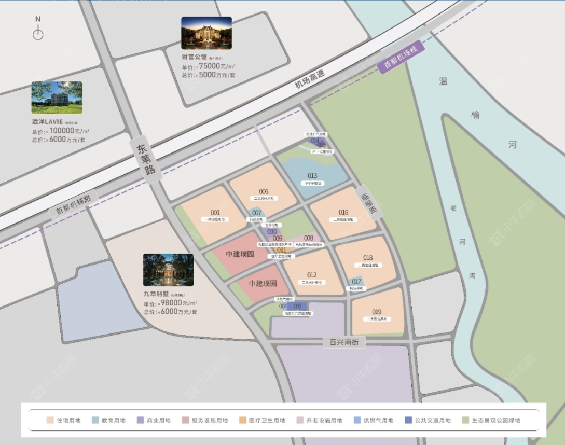
Task: Click the 商业用地 legend color swatch
Action: 141,420
